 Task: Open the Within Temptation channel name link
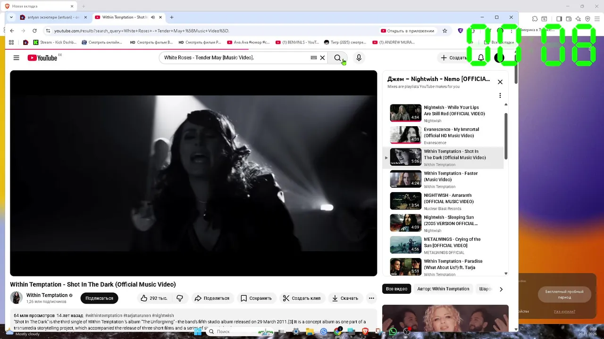pos(47,295)
